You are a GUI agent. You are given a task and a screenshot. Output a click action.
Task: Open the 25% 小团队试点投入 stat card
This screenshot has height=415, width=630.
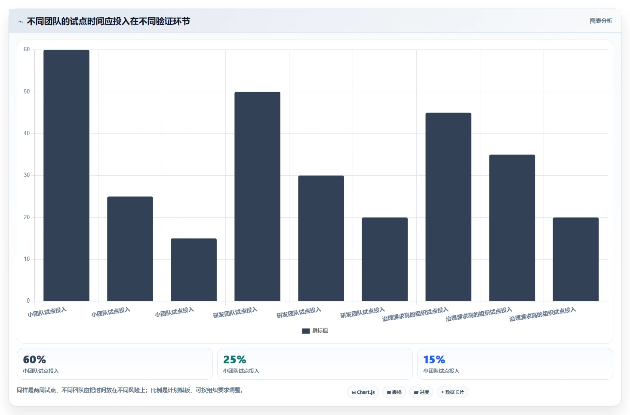pos(315,364)
